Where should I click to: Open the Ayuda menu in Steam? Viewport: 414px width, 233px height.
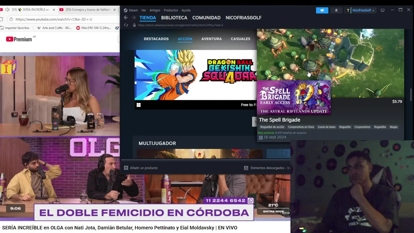point(186,10)
